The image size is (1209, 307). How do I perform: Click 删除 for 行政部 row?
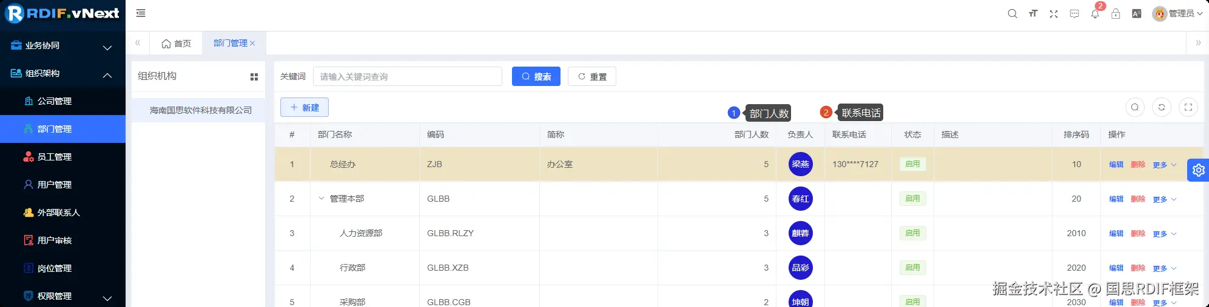(x=1138, y=268)
